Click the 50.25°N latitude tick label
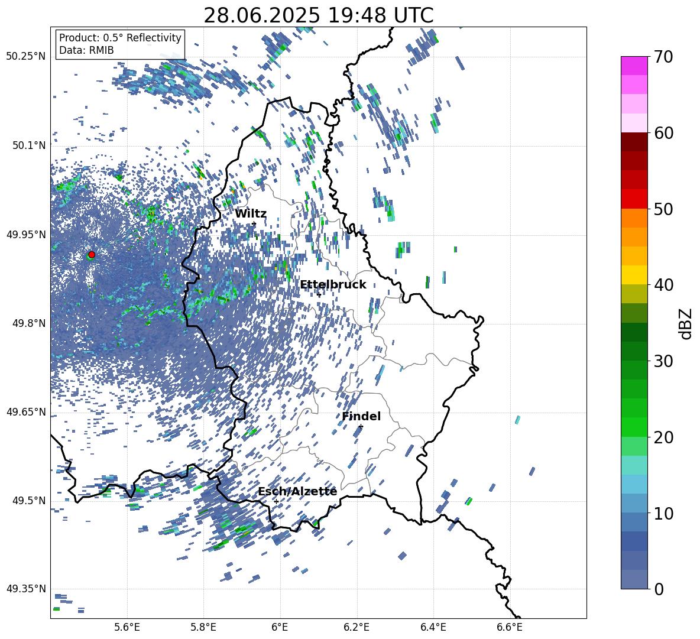This screenshot has height=639, width=700. (x=25, y=57)
